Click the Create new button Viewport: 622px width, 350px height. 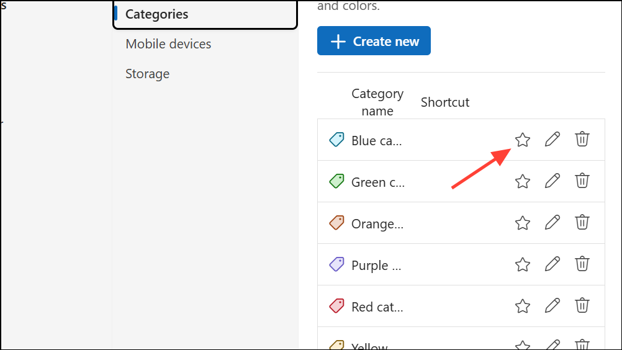[374, 41]
